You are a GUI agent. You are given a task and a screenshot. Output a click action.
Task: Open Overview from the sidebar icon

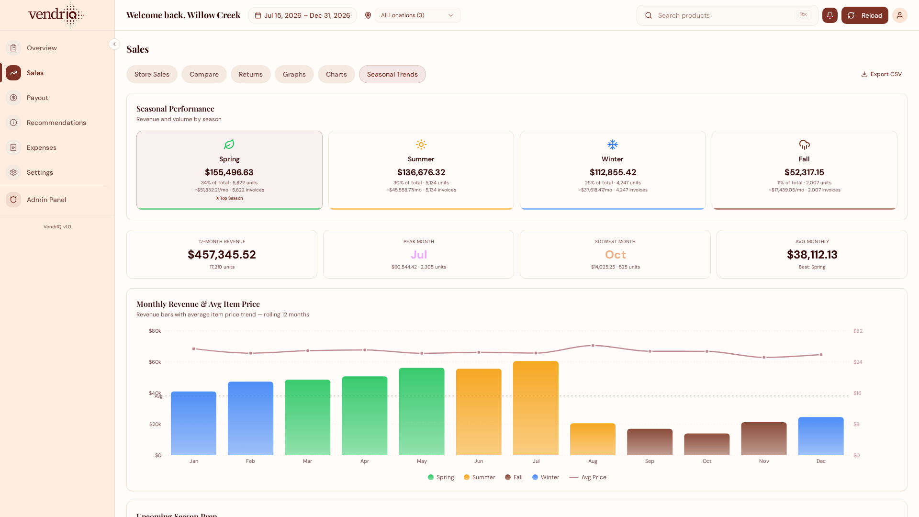[x=13, y=48]
